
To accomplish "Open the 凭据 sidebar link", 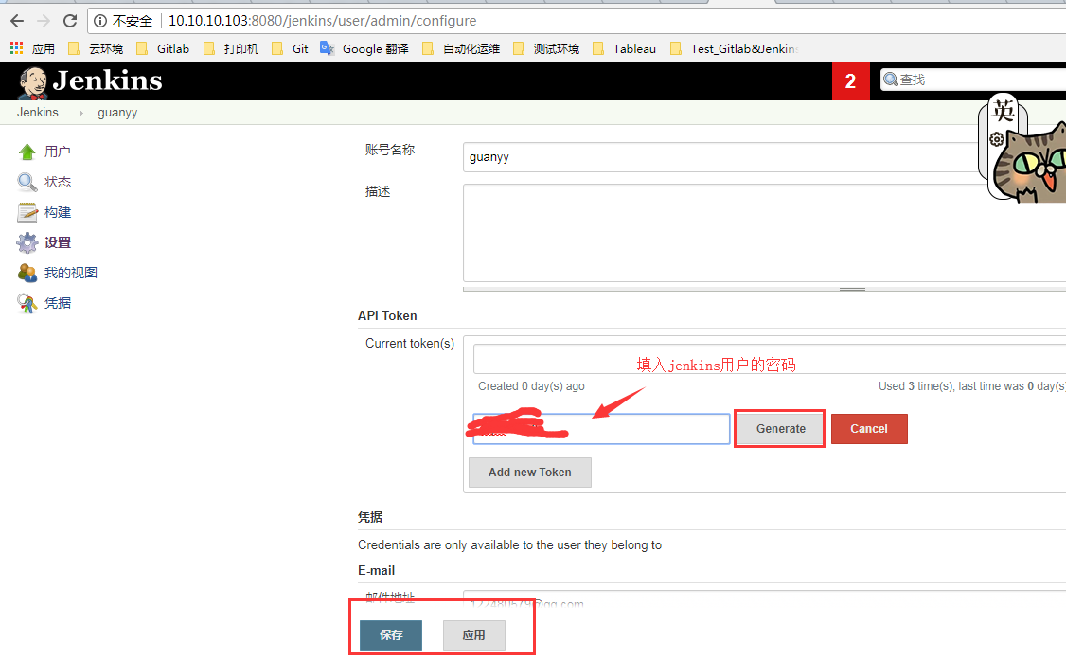I will tap(58, 303).
